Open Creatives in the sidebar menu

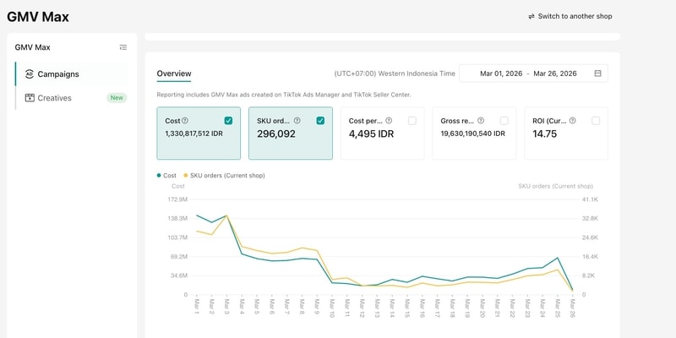[x=54, y=98]
